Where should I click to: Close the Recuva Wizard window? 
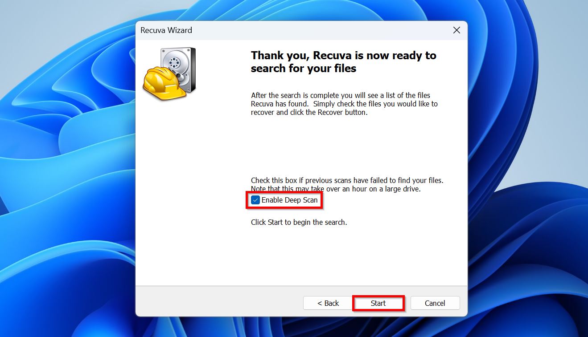(456, 30)
